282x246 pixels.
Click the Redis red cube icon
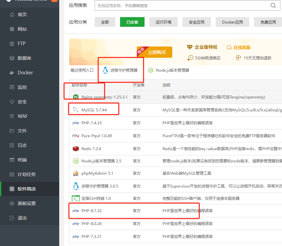pos(76,149)
